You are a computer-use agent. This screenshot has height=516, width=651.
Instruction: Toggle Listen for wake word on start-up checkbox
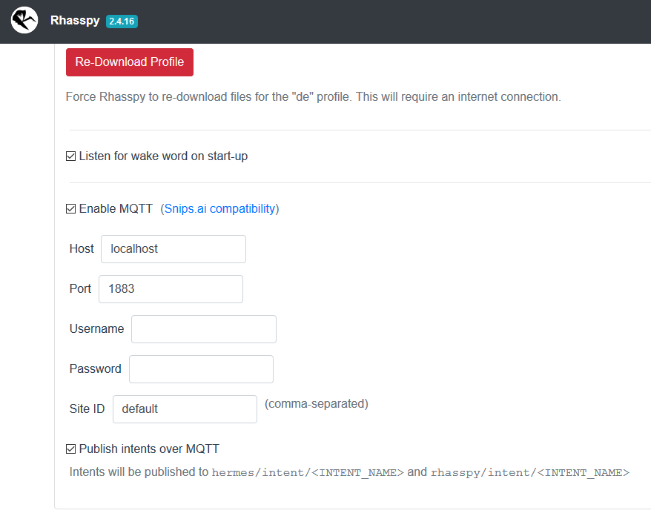tap(71, 156)
